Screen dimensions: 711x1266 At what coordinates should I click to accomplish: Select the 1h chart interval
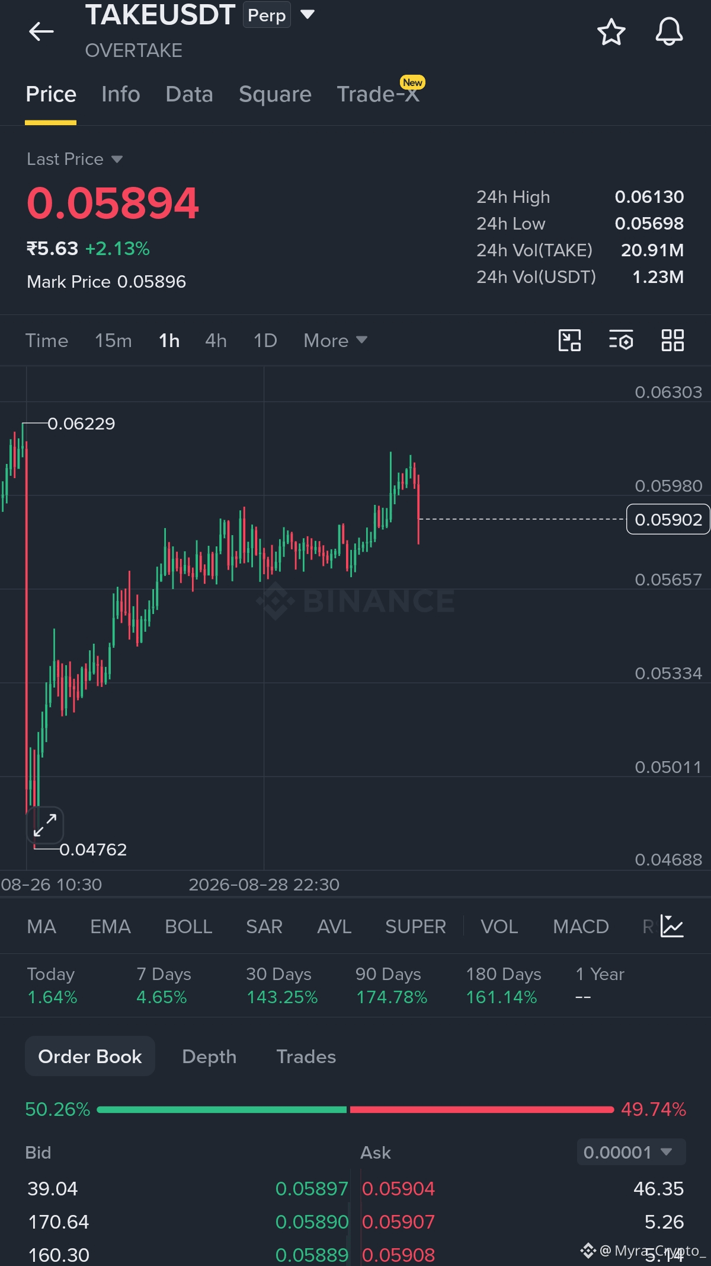pyautogui.click(x=169, y=341)
